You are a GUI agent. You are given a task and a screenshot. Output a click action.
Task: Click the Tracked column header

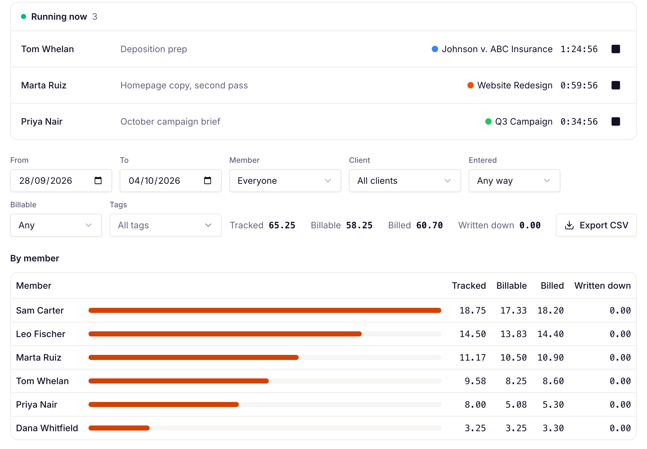coord(469,286)
